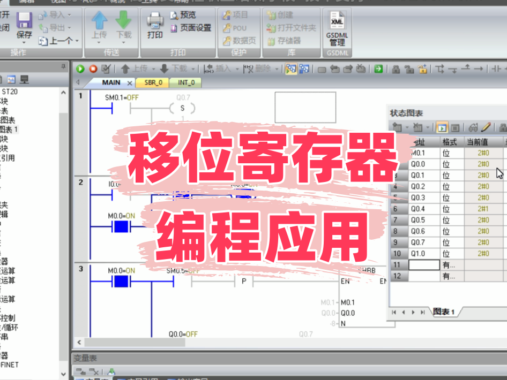Image resolution: width=507 pixels, height=380 pixels.
Task: Open toolbar Upload dropdown arrow
Action: coord(154,69)
